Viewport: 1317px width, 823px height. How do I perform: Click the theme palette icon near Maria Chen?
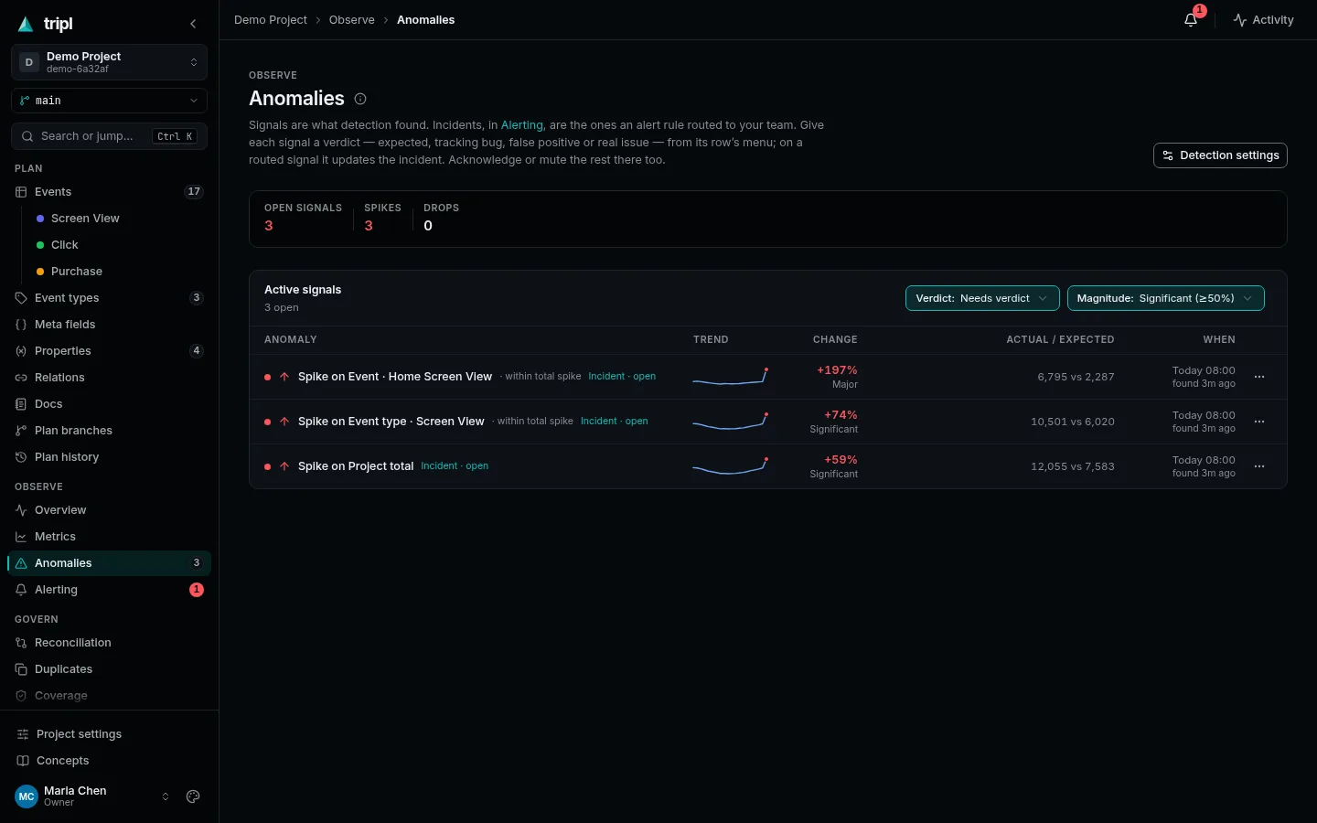pos(193,796)
